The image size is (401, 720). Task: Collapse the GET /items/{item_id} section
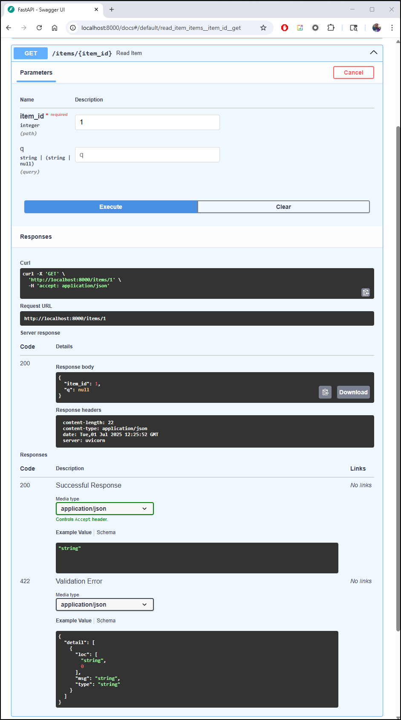click(x=373, y=53)
